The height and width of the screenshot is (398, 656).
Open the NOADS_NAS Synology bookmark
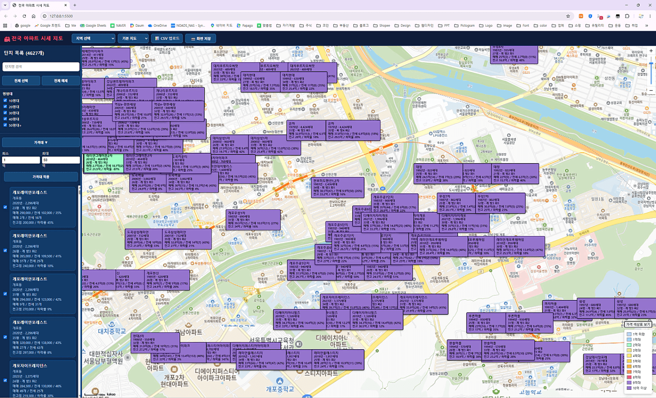pyautogui.click(x=188, y=25)
